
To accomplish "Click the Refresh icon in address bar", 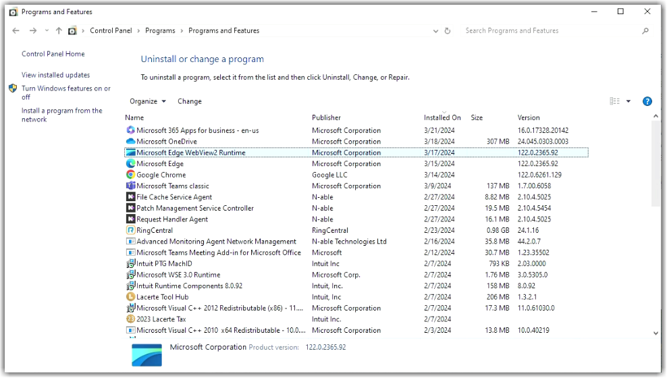I will tap(448, 30).
